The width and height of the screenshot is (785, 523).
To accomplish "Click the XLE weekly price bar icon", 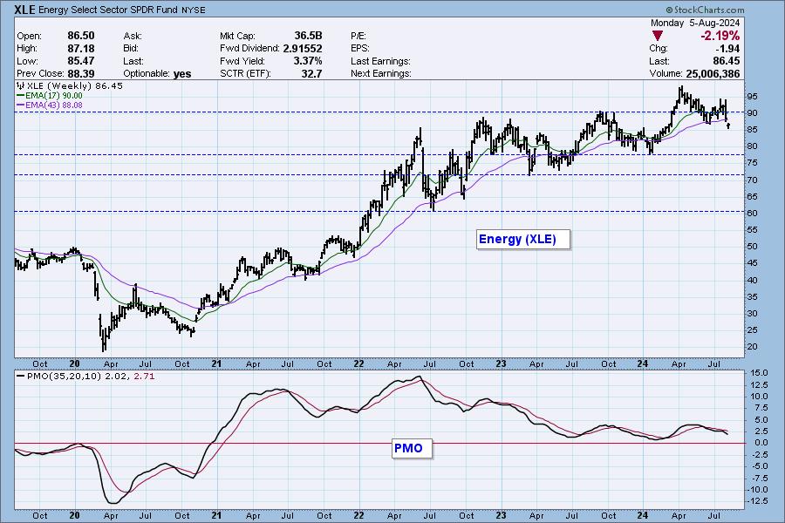I will 21,85.
